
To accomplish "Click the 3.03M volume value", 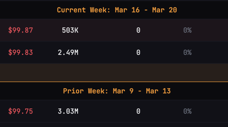I will pos(68,111).
